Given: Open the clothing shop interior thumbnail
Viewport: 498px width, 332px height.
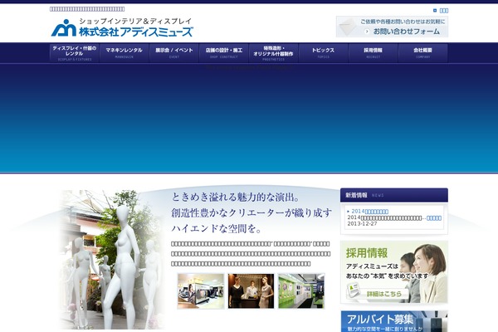Looking at the screenshot, I should (x=201, y=291).
